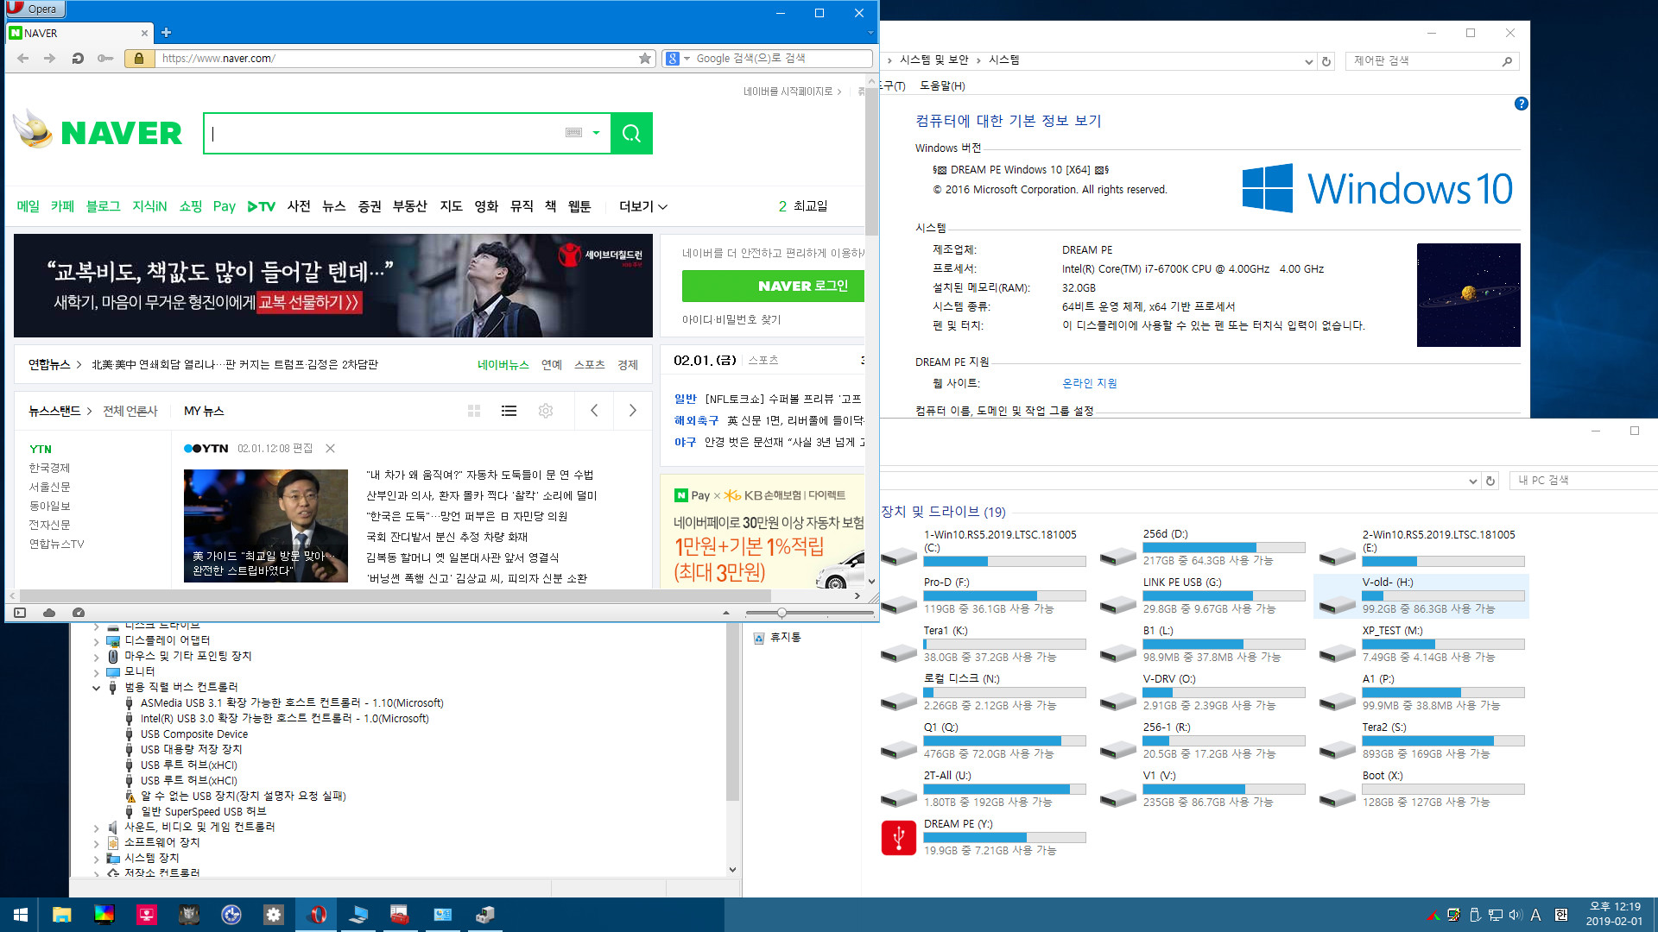Close the YTN news panel with X
The height and width of the screenshot is (932, 1658).
pyautogui.click(x=330, y=448)
